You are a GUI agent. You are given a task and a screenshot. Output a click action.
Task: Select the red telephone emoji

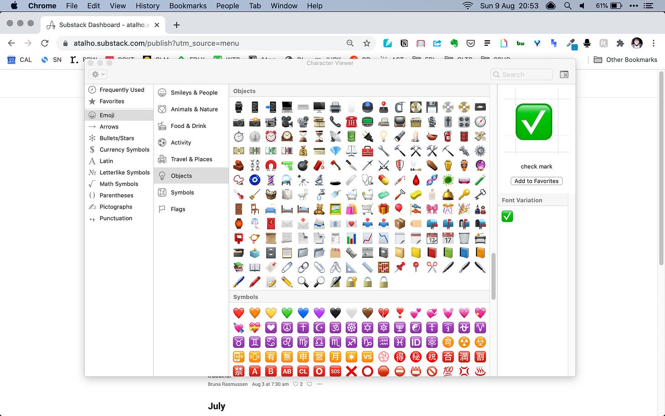click(351, 122)
